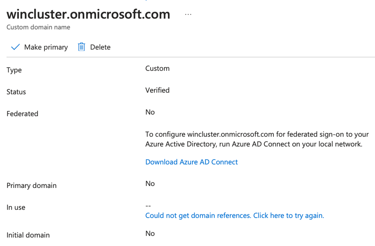Click the Federated field label

click(x=22, y=114)
